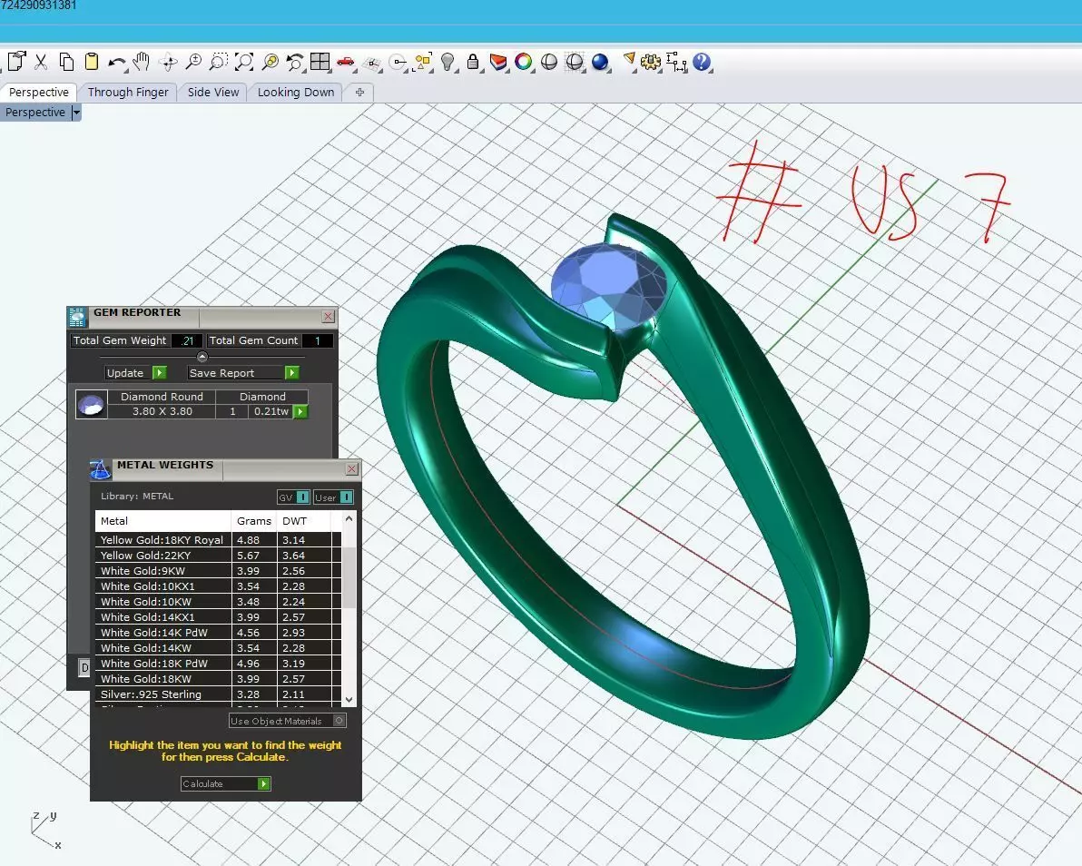The height and width of the screenshot is (866, 1082).
Task: Open the gears options icon
Action: (x=651, y=62)
